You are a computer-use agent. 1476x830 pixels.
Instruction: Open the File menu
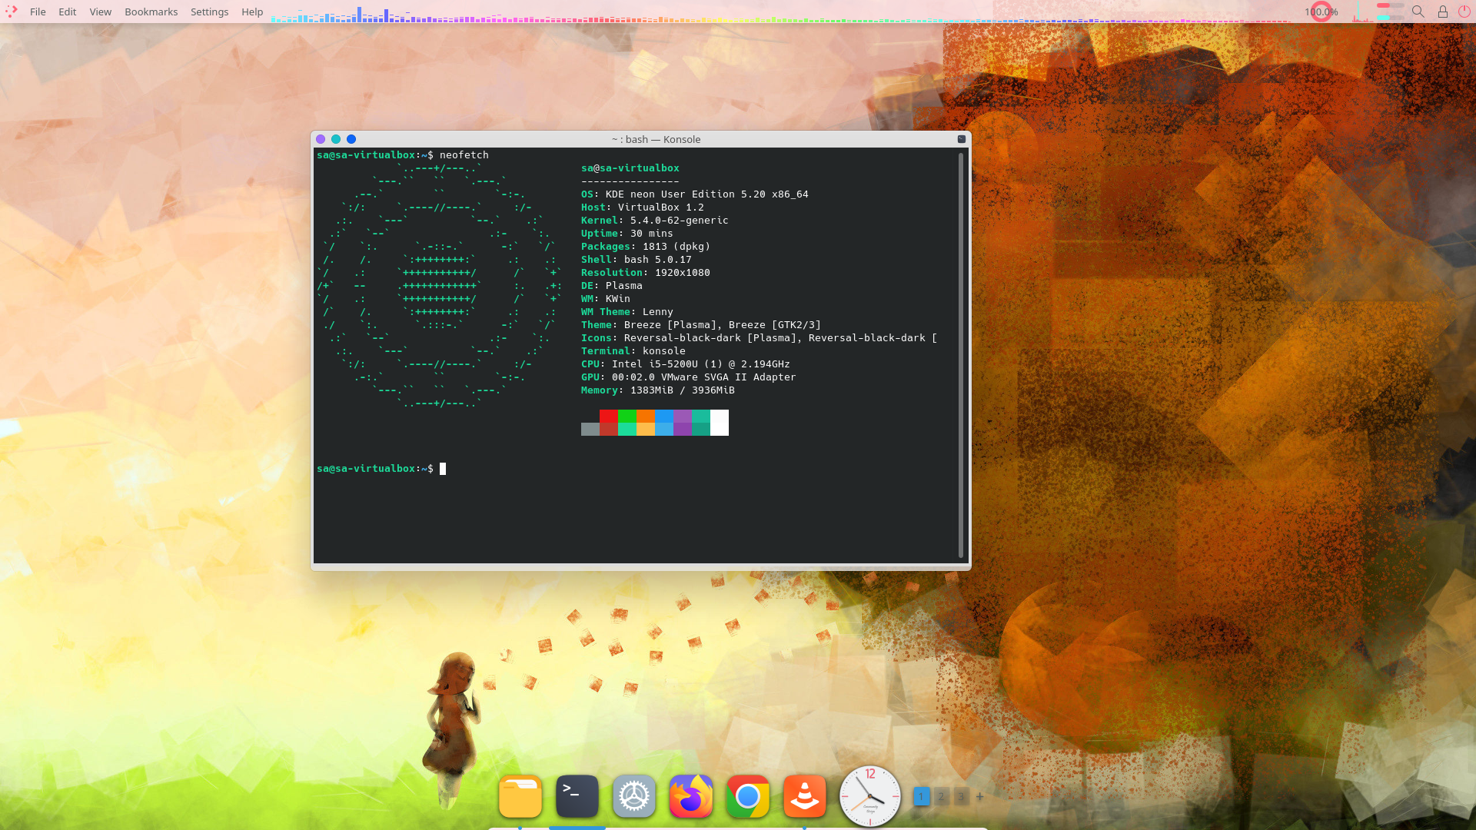click(x=38, y=12)
